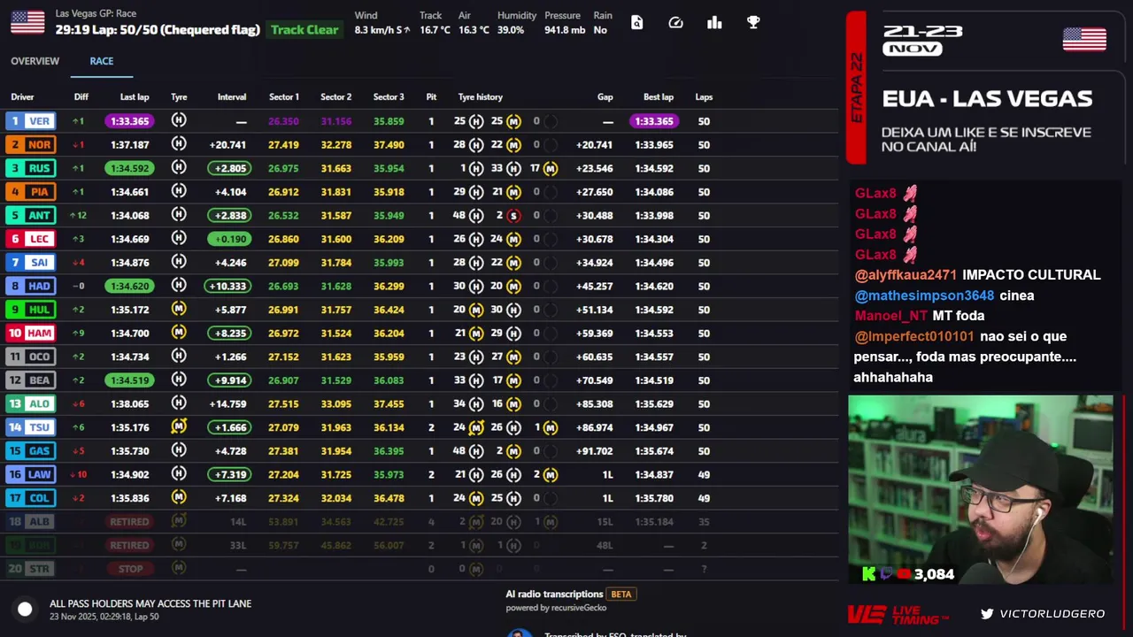Select the ALO driver tag
The image size is (1133, 637).
pos(31,403)
